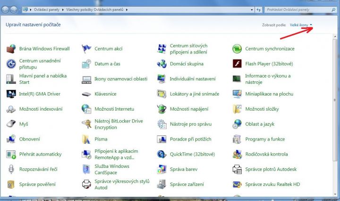This screenshot has width=340, height=201.
Task: Click the QuickTime (32bitové) icon
Action: pos(162,154)
